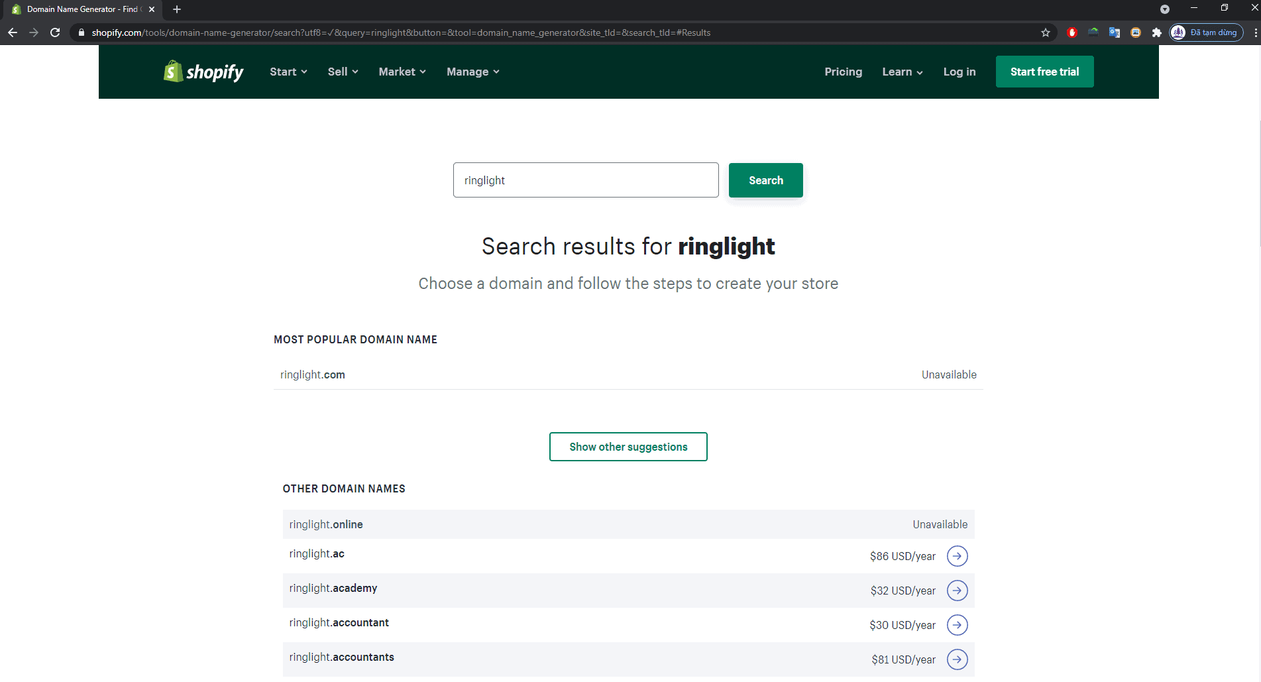Image resolution: width=1261 pixels, height=682 pixels.
Task: Click the Shopify logo
Action: point(203,72)
